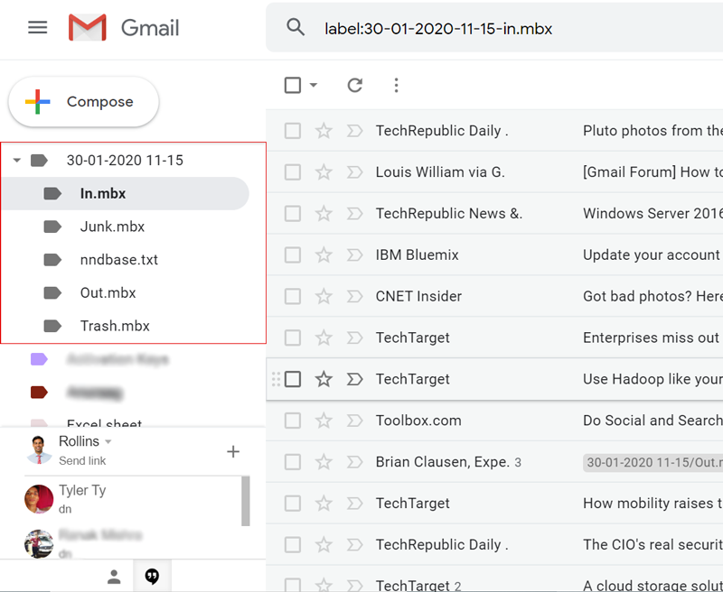Refresh the message list
723x592 pixels.
pos(354,85)
